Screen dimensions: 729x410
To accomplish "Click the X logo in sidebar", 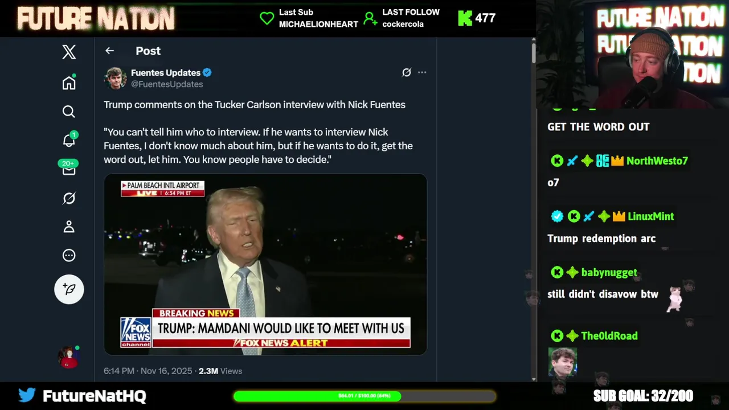I will click(x=69, y=52).
